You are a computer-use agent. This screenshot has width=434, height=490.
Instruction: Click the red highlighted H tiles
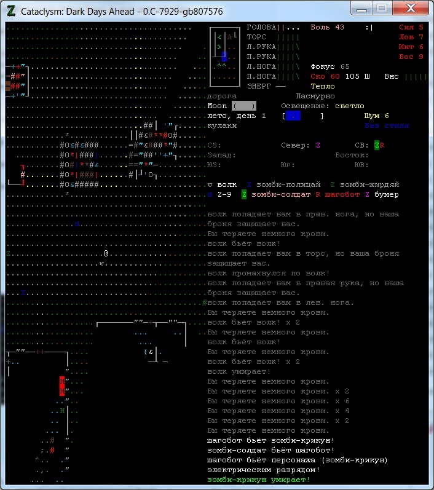62,386
